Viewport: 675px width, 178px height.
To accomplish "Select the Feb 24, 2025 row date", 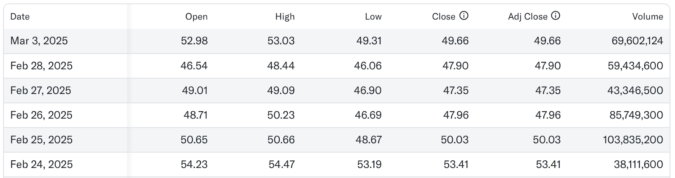I will pyautogui.click(x=41, y=164).
